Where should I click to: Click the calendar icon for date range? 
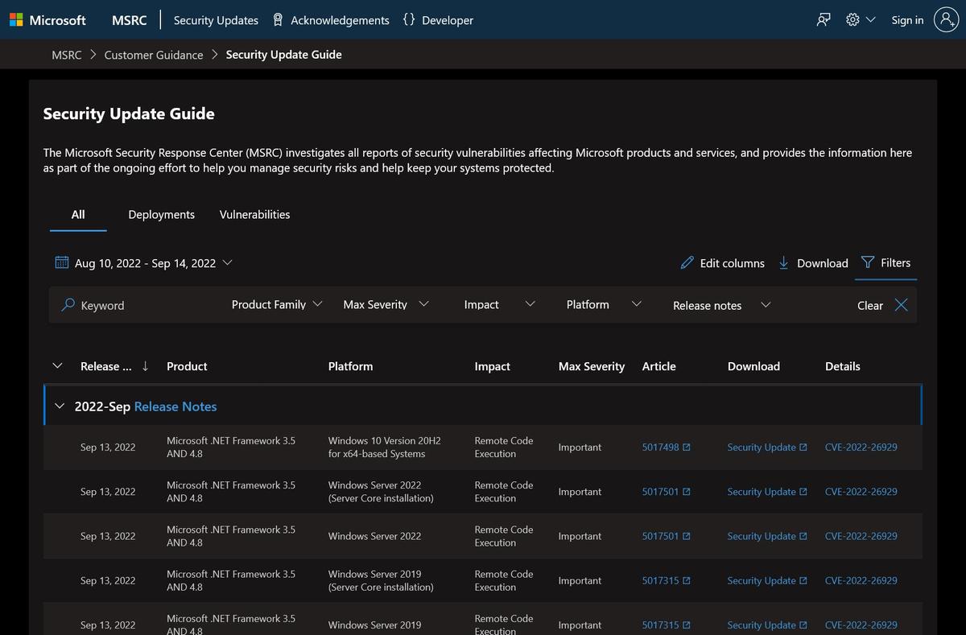(x=62, y=262)
